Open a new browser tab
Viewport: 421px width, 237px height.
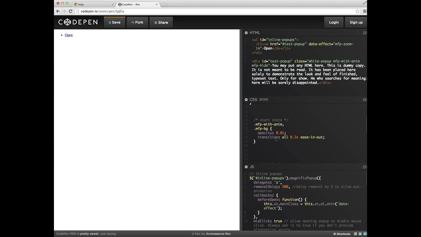pyautogui.click(x=164, y=5)
